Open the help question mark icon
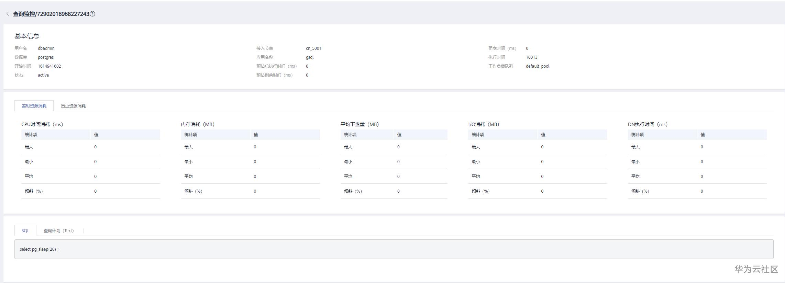Screen dimensions: 785x283 [92, 14]
